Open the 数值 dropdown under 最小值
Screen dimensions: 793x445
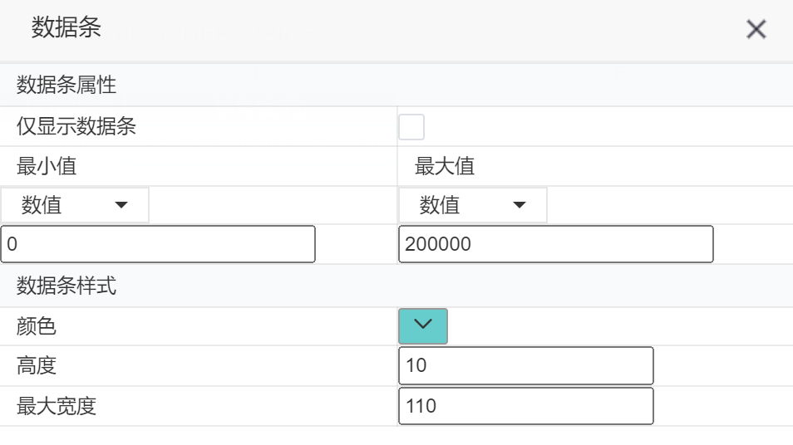(75, 205)
